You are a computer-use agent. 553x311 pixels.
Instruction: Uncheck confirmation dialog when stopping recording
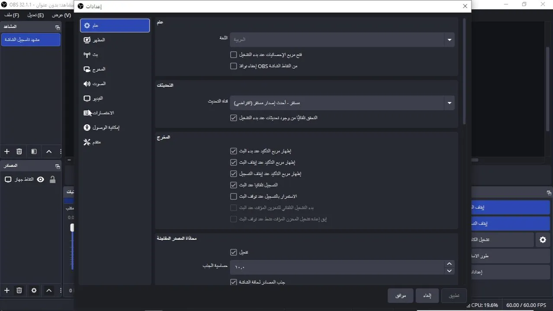point(234,174)
